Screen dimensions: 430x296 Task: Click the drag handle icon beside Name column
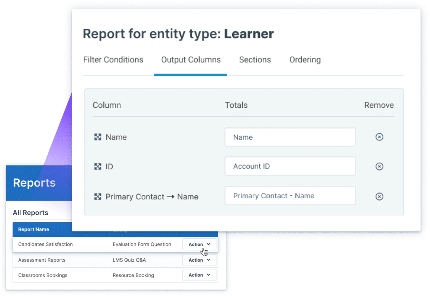97,137
